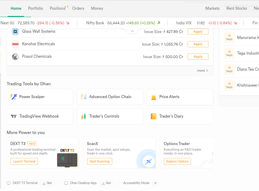Click the DEXT T3 terminal monitor image
Image resolution: width=259 pixels, height=191 pixels.
(x=67, y=160)
